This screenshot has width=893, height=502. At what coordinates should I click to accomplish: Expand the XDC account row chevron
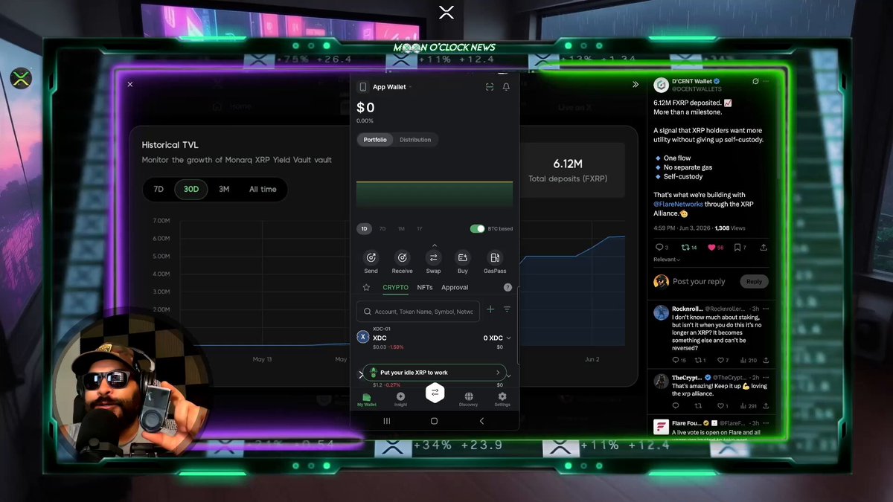coord(508,338)
